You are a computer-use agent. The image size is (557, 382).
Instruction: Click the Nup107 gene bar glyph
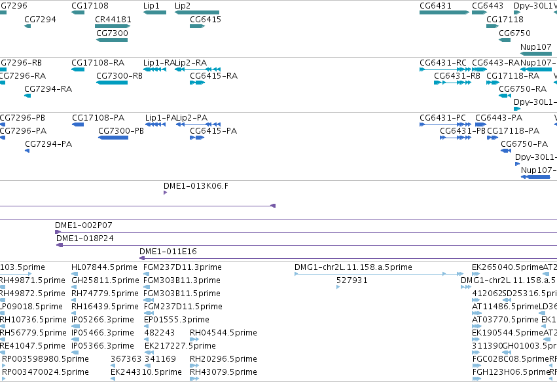pos(536,54)
